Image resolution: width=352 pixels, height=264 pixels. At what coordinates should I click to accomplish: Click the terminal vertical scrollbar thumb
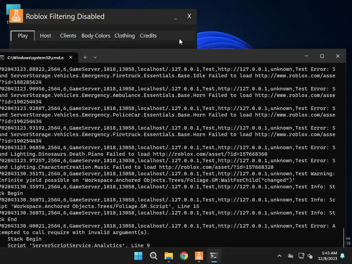click(x=344, y=238)
